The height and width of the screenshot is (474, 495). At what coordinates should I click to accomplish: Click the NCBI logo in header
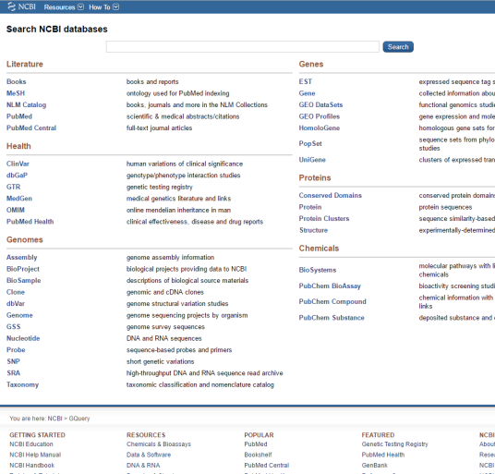[x=21, y=6]
